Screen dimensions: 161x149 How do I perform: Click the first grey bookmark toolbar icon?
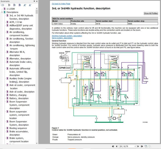tap(9, 5)
